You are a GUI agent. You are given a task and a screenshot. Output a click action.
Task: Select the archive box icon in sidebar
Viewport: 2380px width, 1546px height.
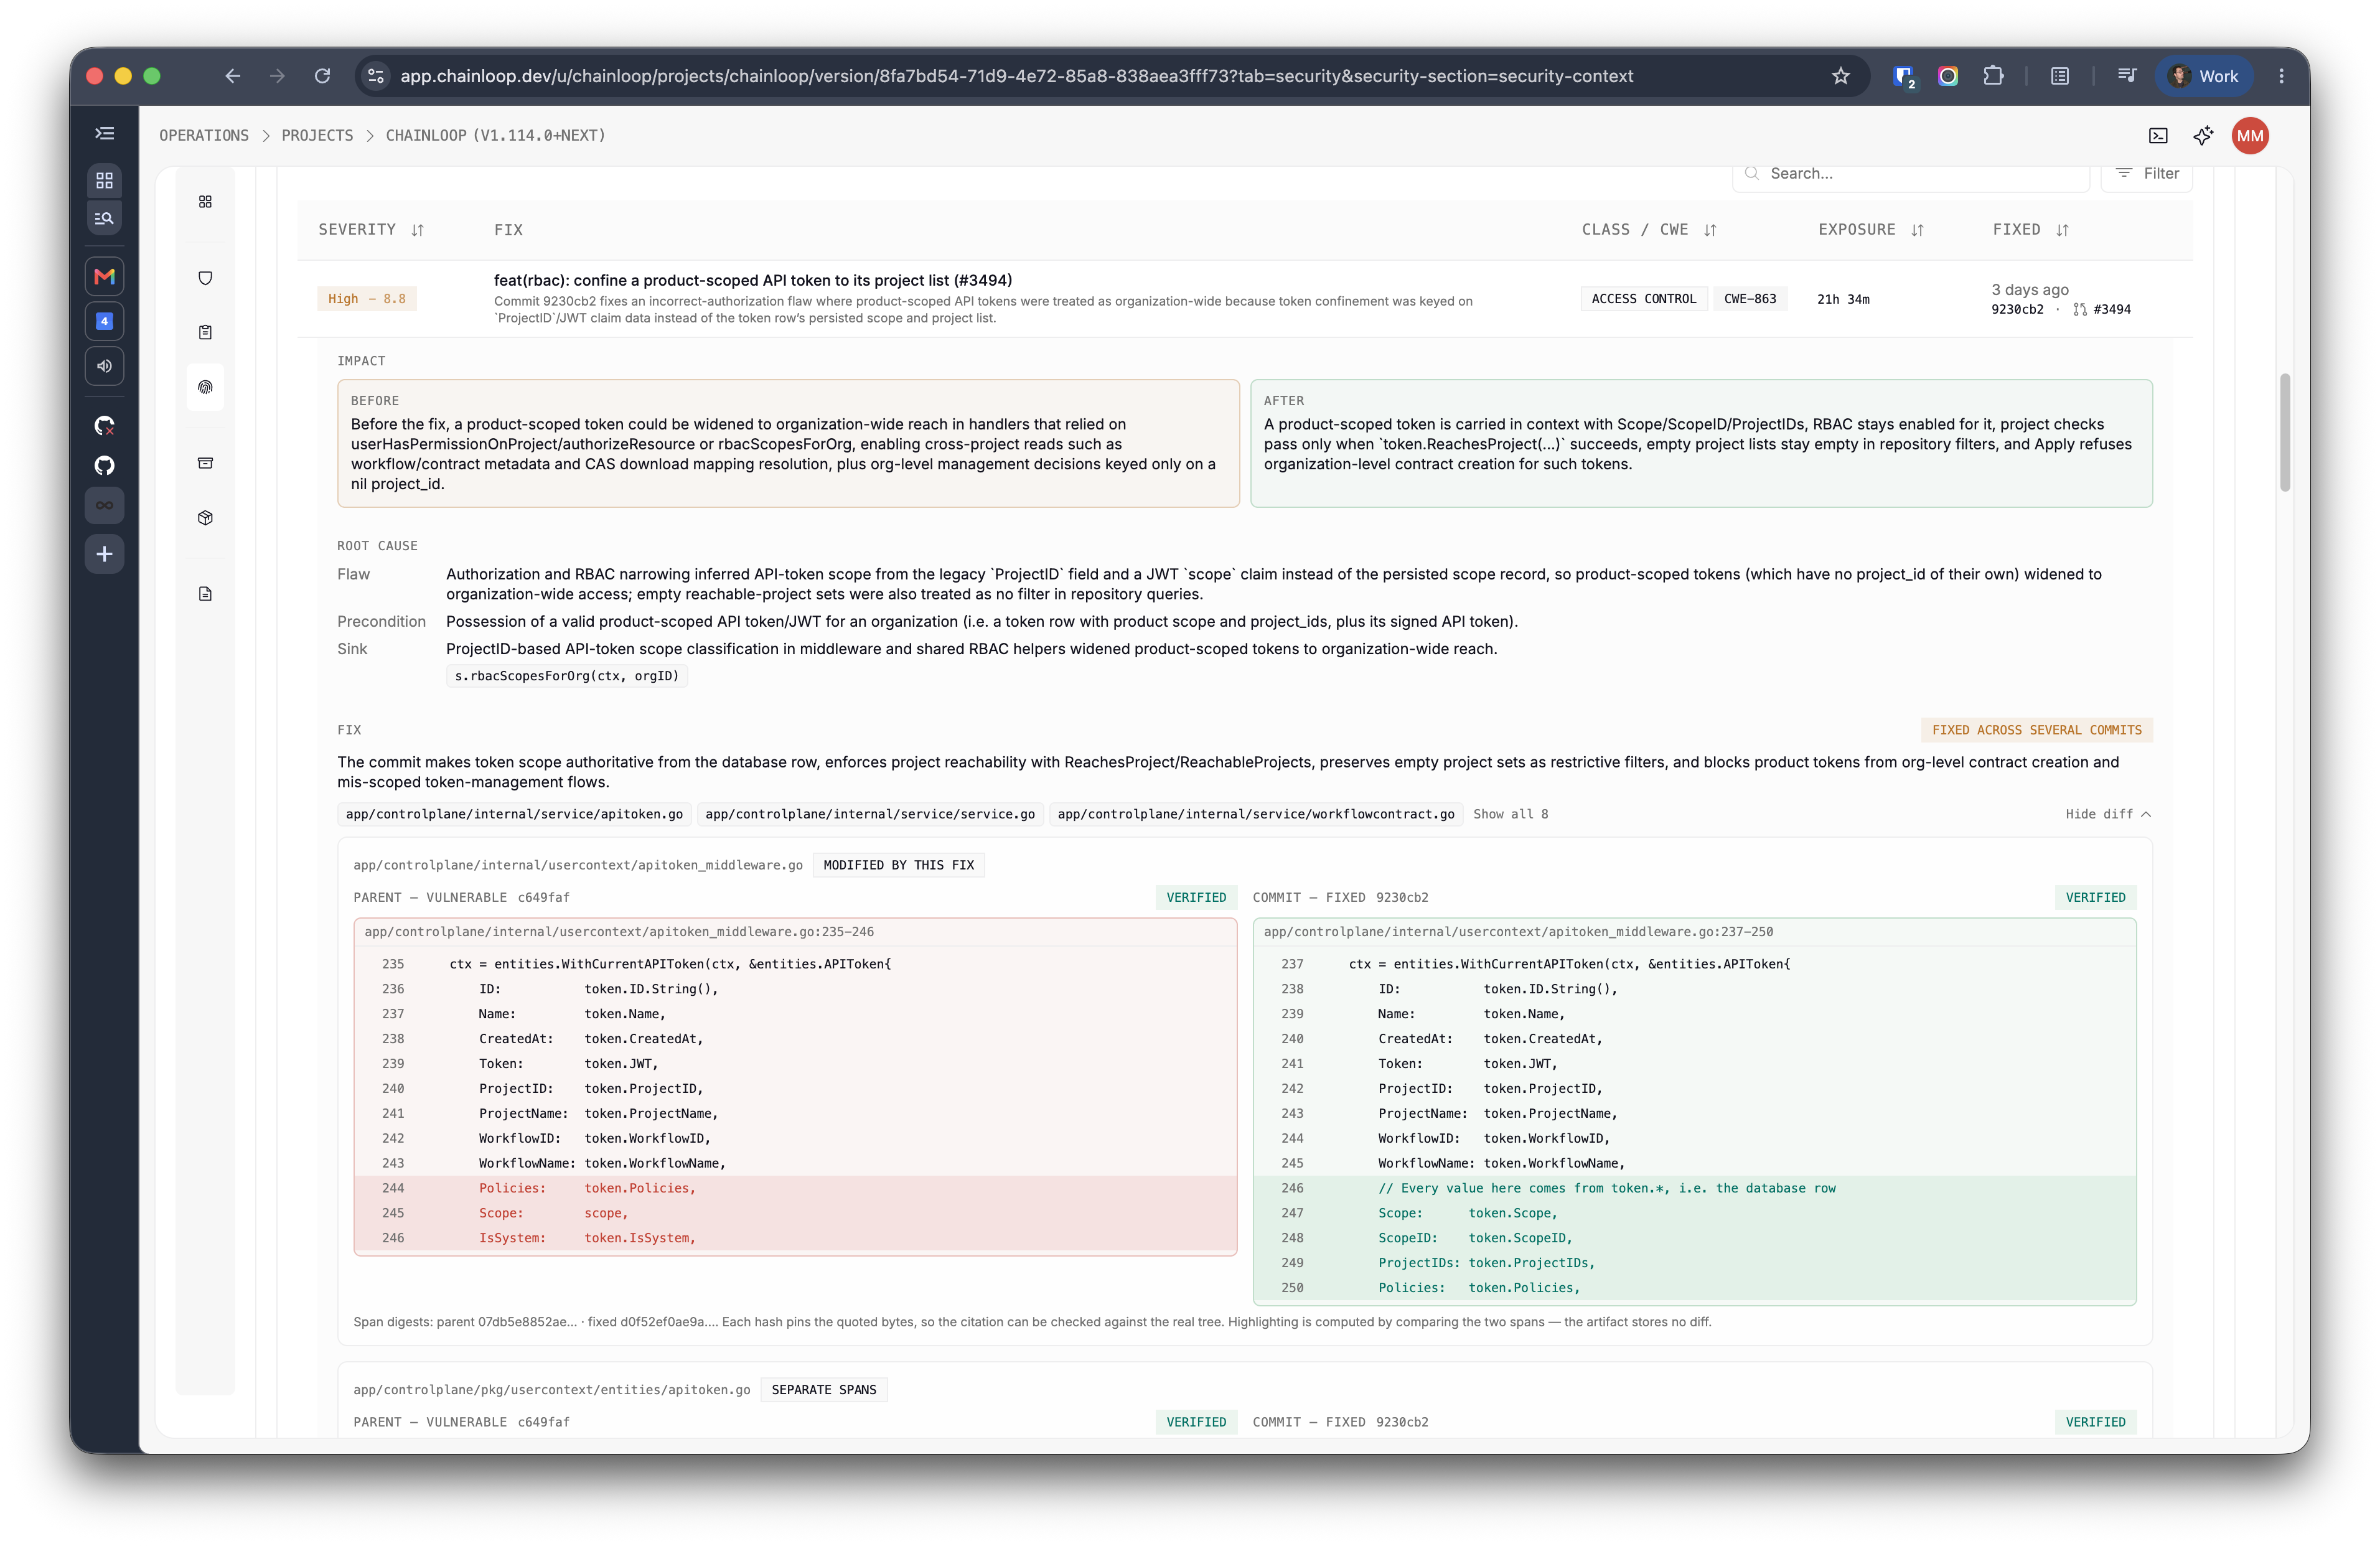(x=205, y=463)
